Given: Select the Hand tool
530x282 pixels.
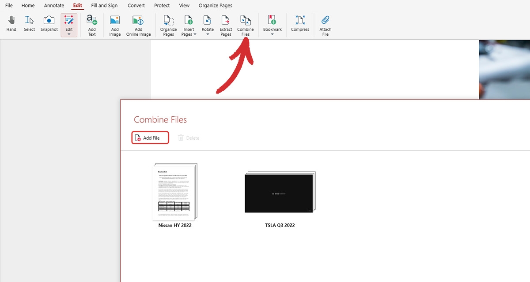Looking at the screenshot, I should tap(11, 24).
